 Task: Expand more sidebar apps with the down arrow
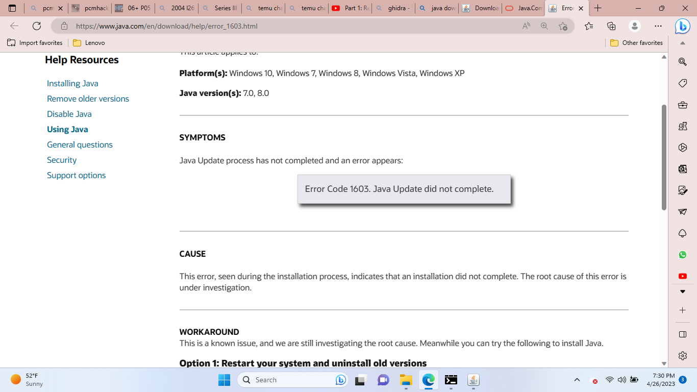(682, 291)
